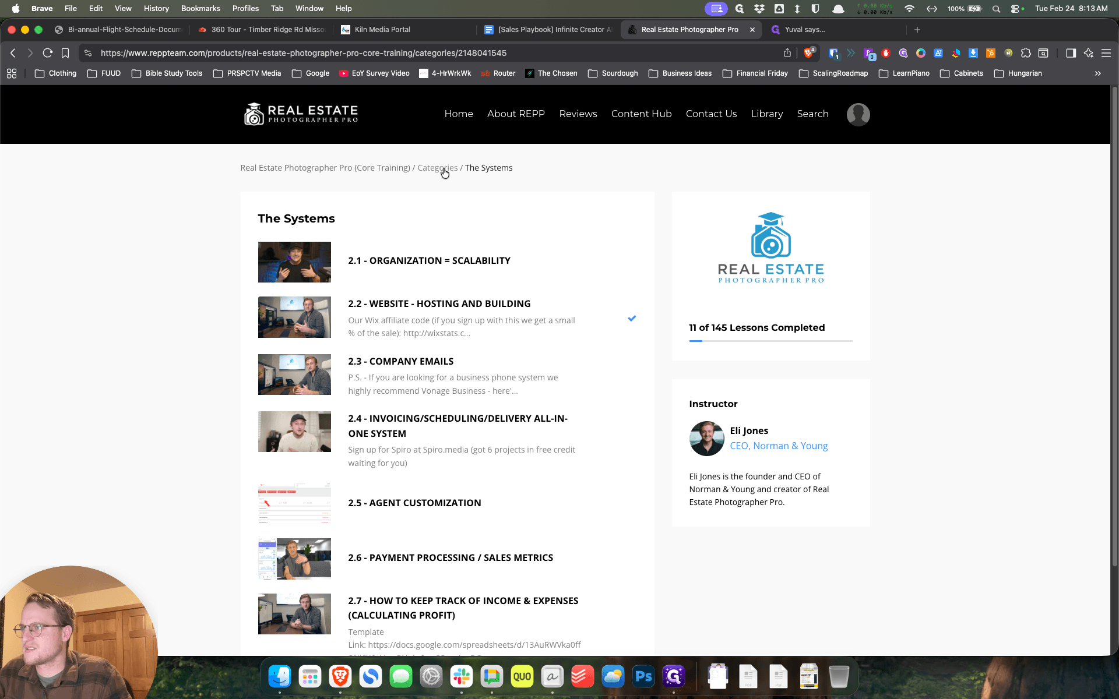Viewport: 1119px width, 699px height.
Task: Open lesson 2.3 Company Emails
Action: [x=400, y=362]
